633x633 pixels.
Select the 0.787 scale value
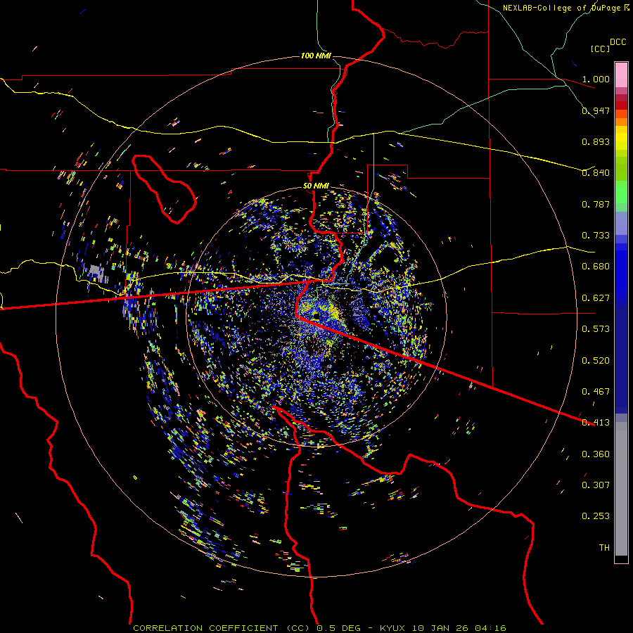coord(596,204)
